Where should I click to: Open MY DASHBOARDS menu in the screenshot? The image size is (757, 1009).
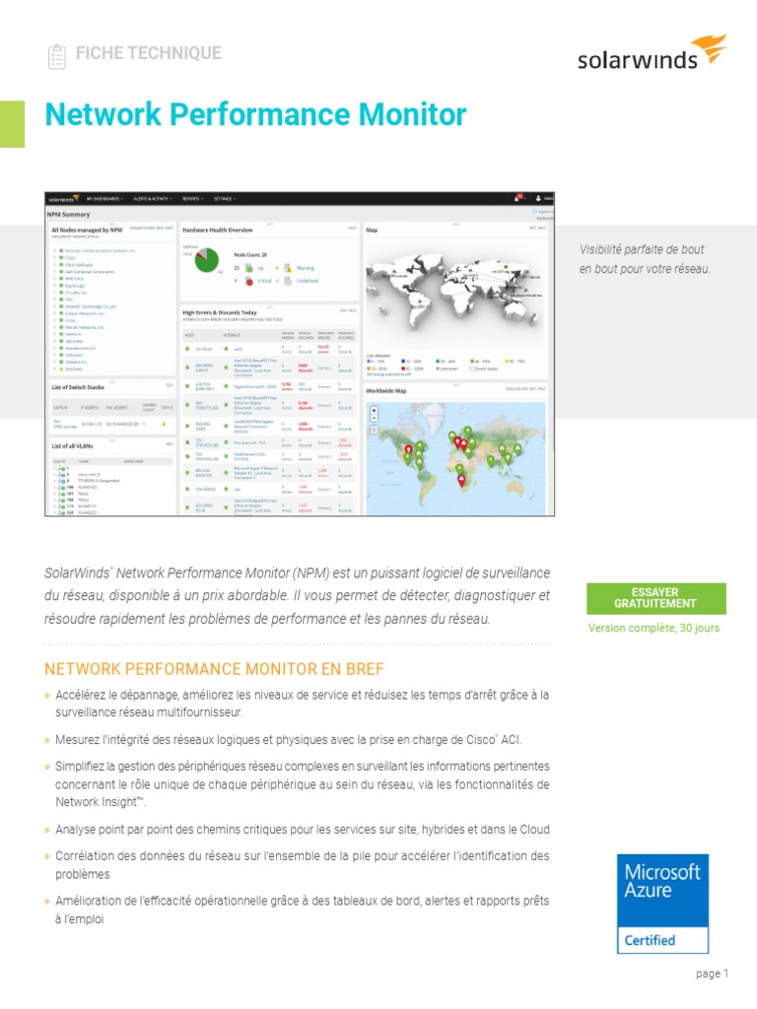[x=104, y=199]
